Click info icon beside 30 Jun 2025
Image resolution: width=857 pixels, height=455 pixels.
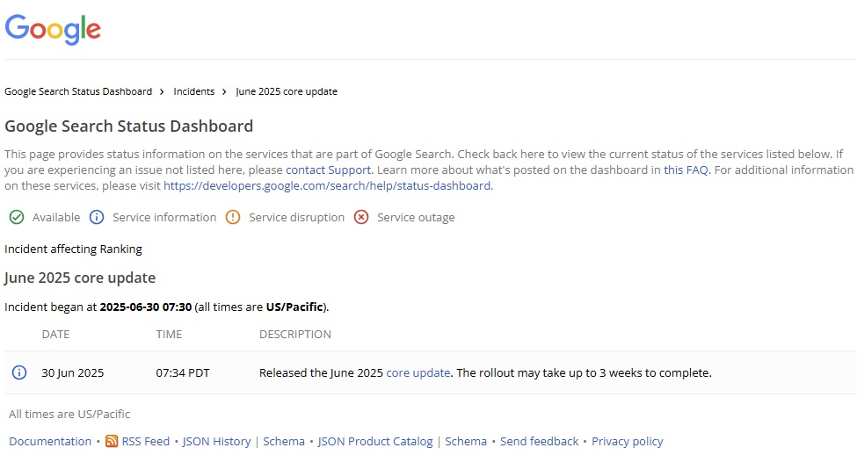[x=18, y=372]
